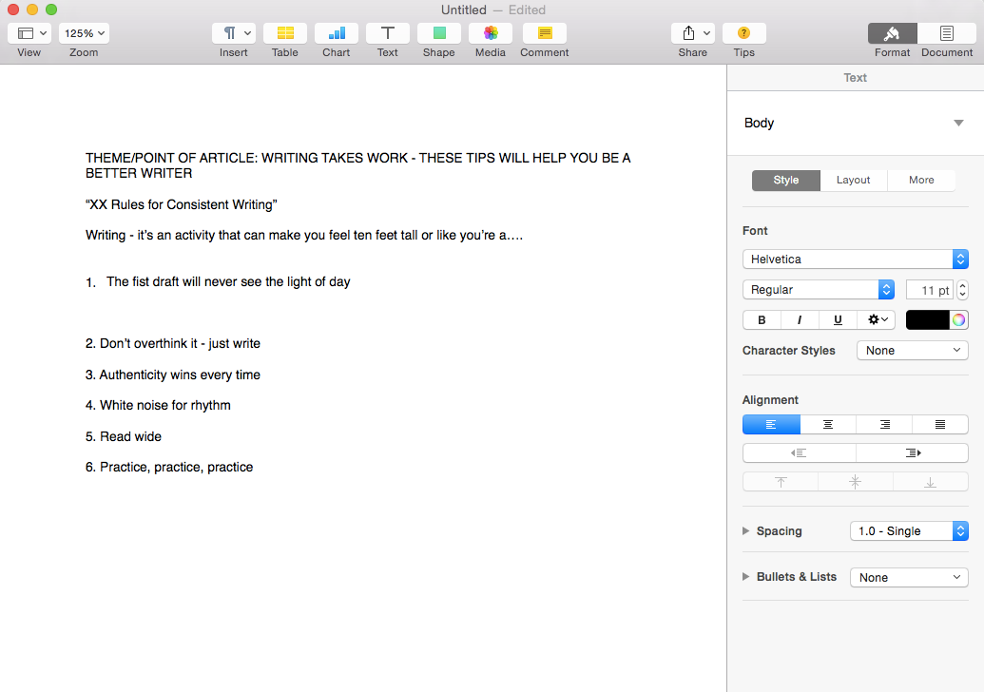Screen dimensions: 984x692
Task: Open the Helvetica font family dropdown
Action: click(x=856, y=259)
